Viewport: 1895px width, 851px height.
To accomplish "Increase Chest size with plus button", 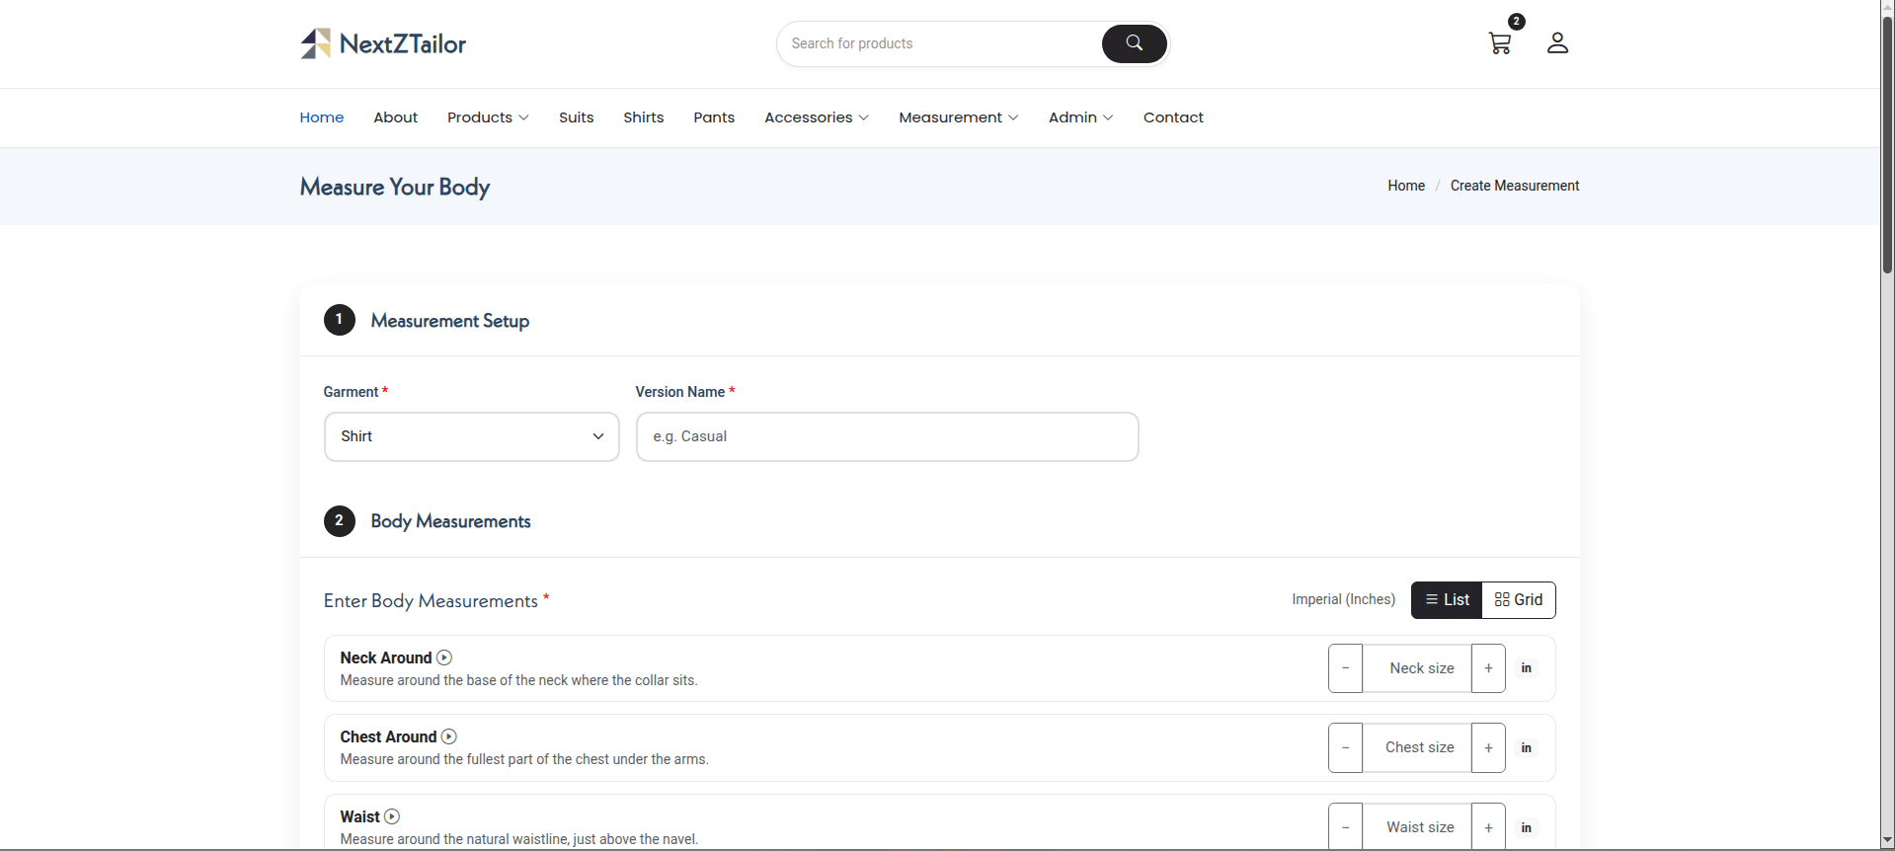I will tap(1488, 747).
